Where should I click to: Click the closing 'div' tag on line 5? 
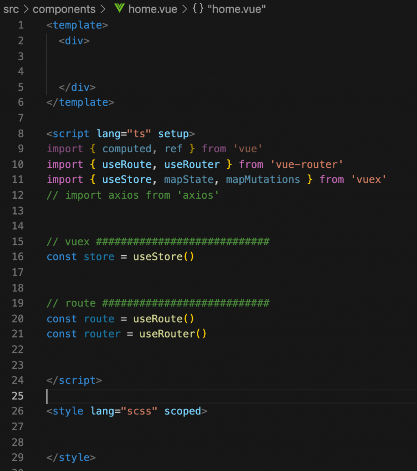click(77, 87)
